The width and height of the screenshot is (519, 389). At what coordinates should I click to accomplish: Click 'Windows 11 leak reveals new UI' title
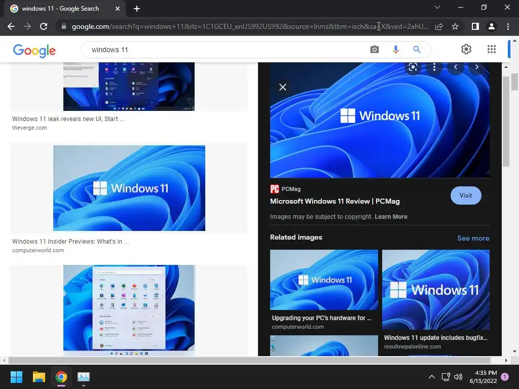68,119
